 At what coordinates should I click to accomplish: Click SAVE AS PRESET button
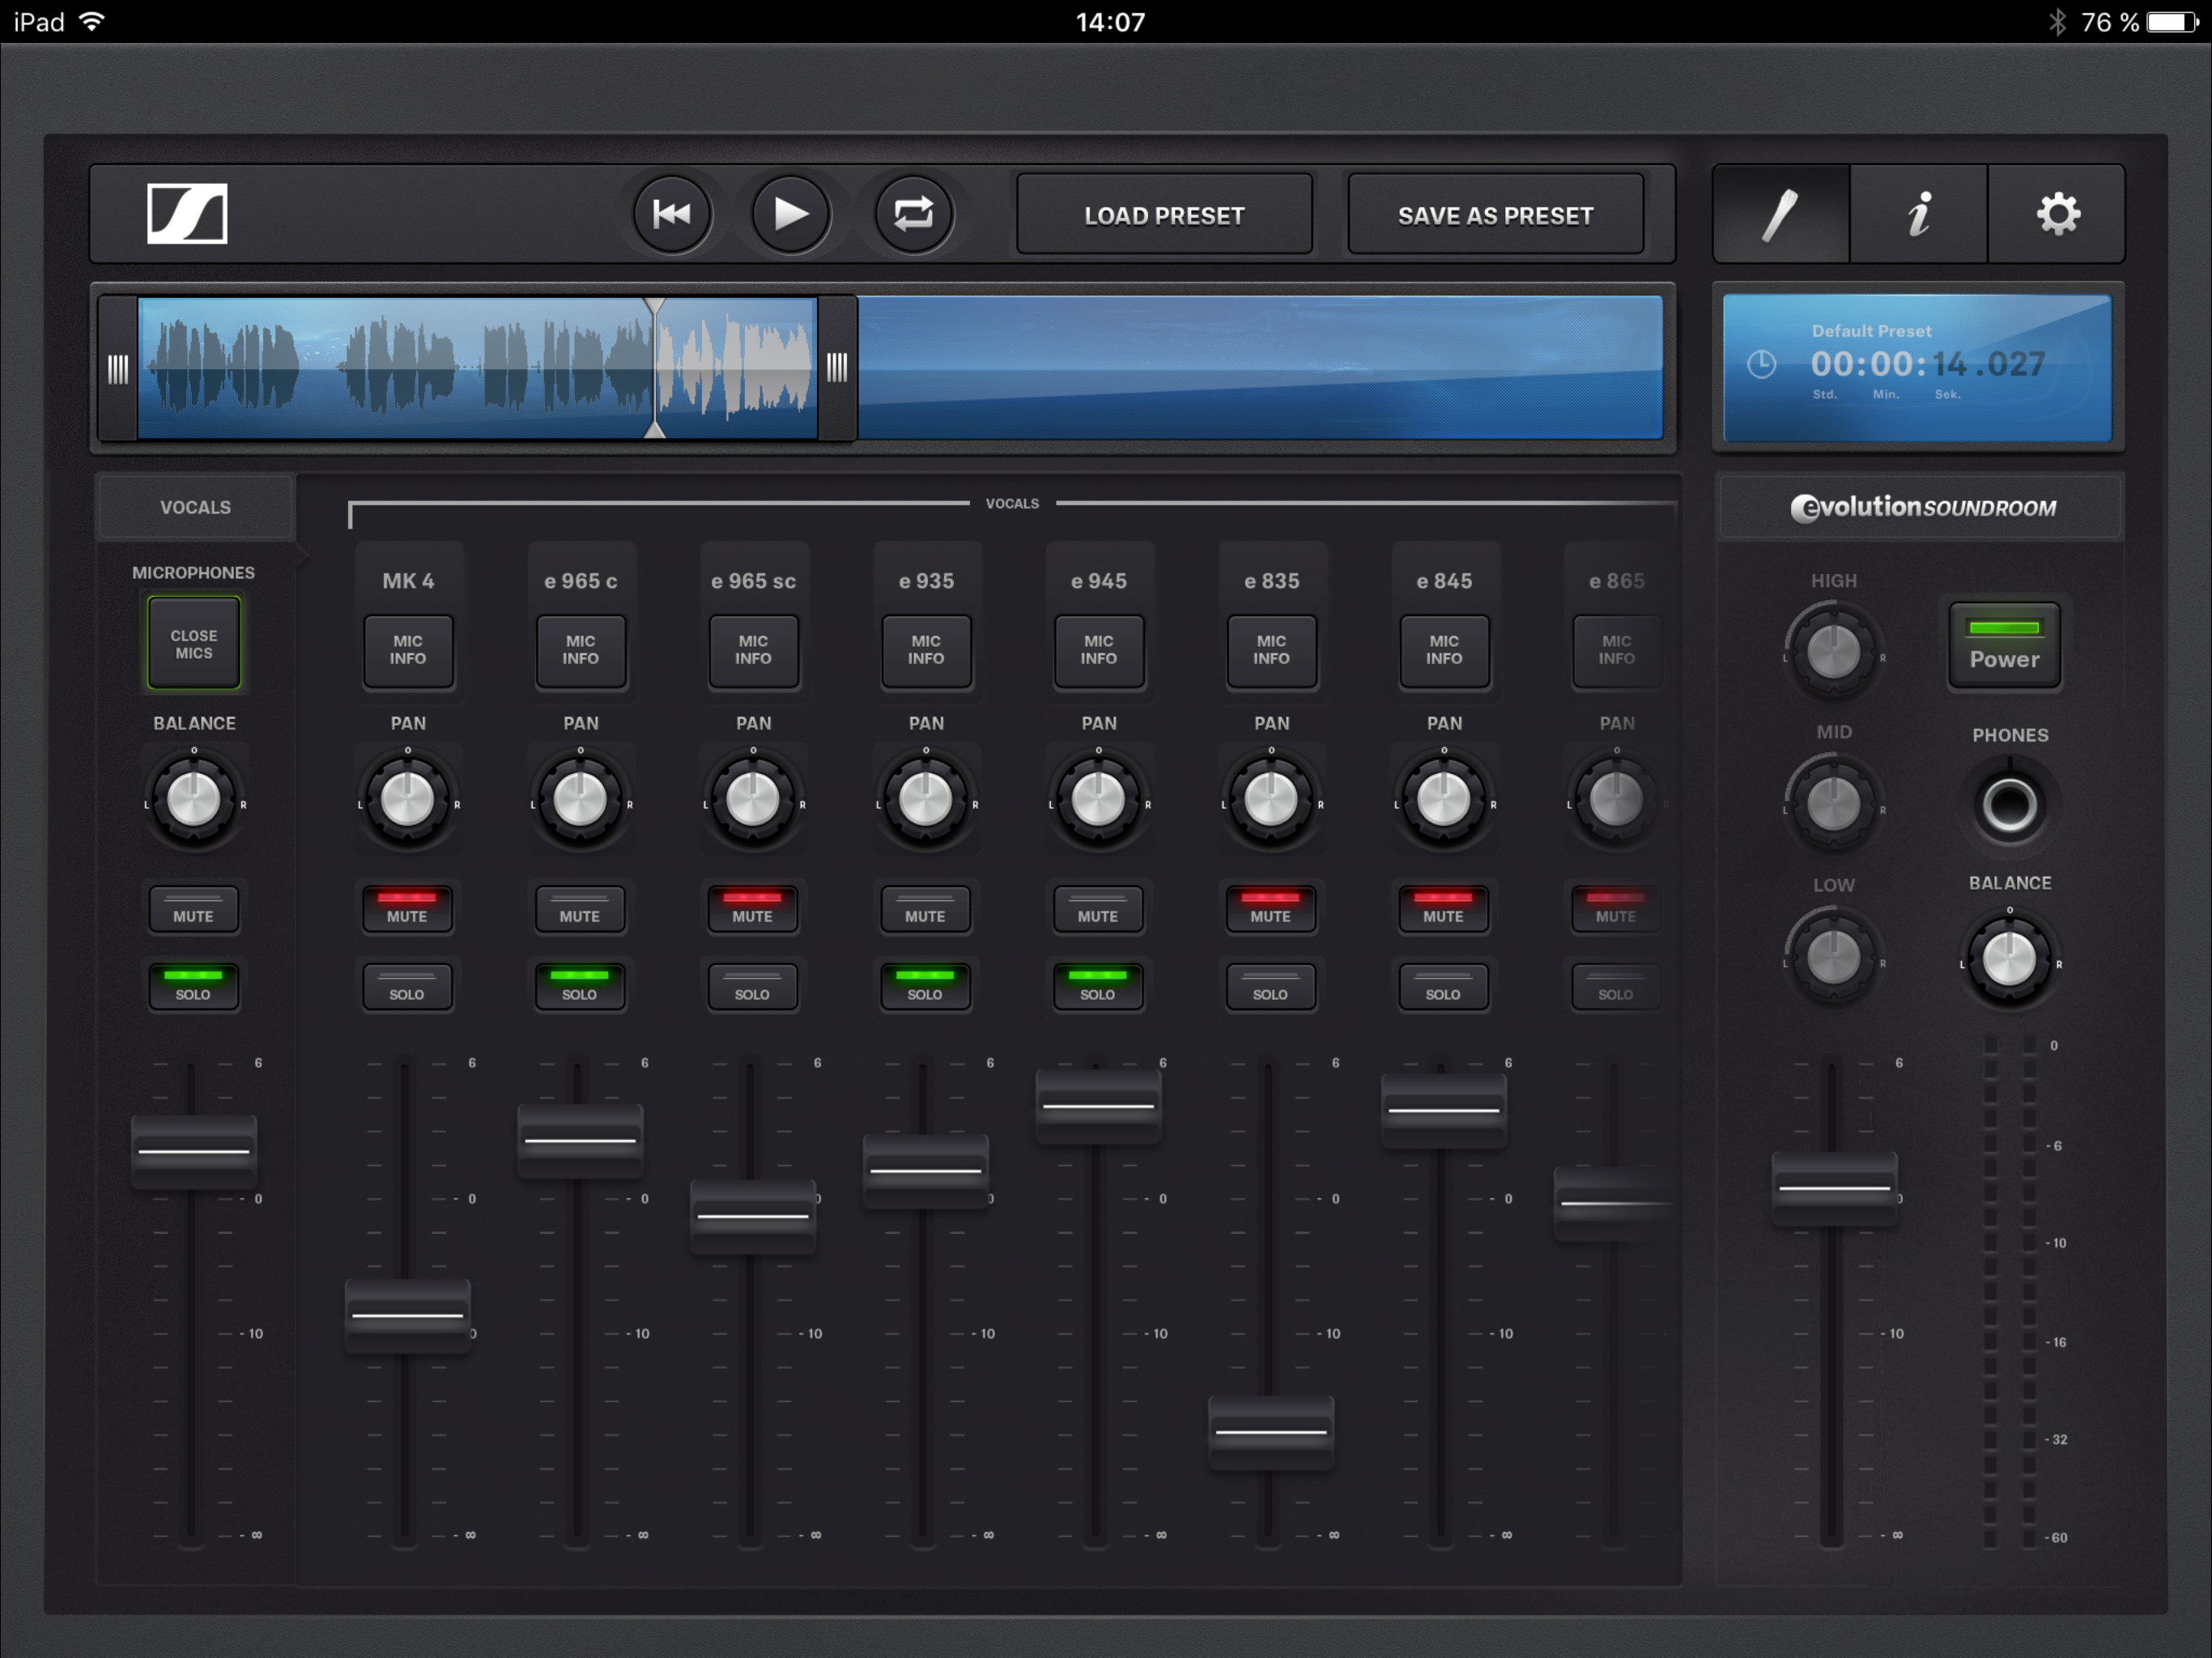click(1495, 215)
